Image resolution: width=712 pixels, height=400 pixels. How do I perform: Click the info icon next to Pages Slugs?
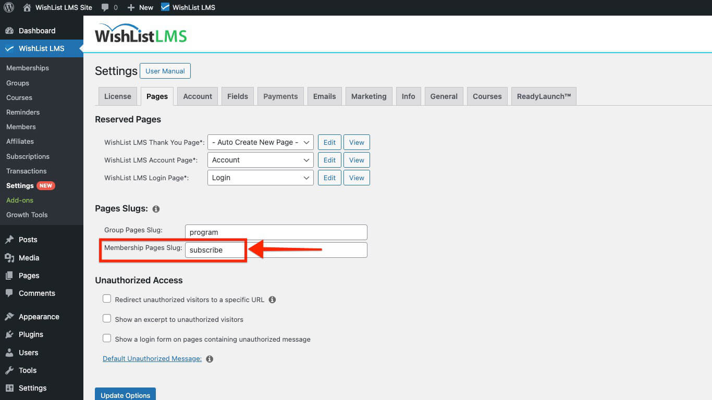[x=155, y=208]
